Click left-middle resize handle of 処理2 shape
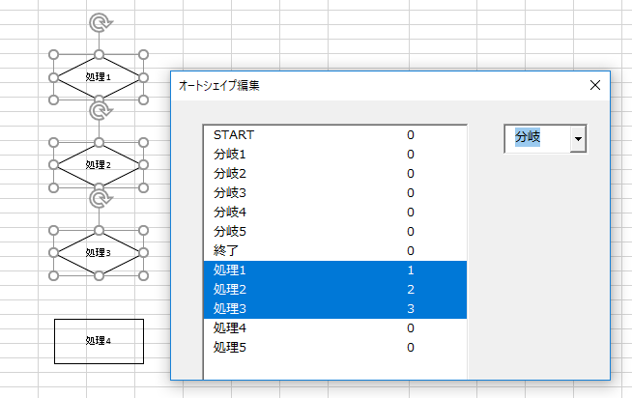The width and height of the screenshot is (632, 398). 53,165
